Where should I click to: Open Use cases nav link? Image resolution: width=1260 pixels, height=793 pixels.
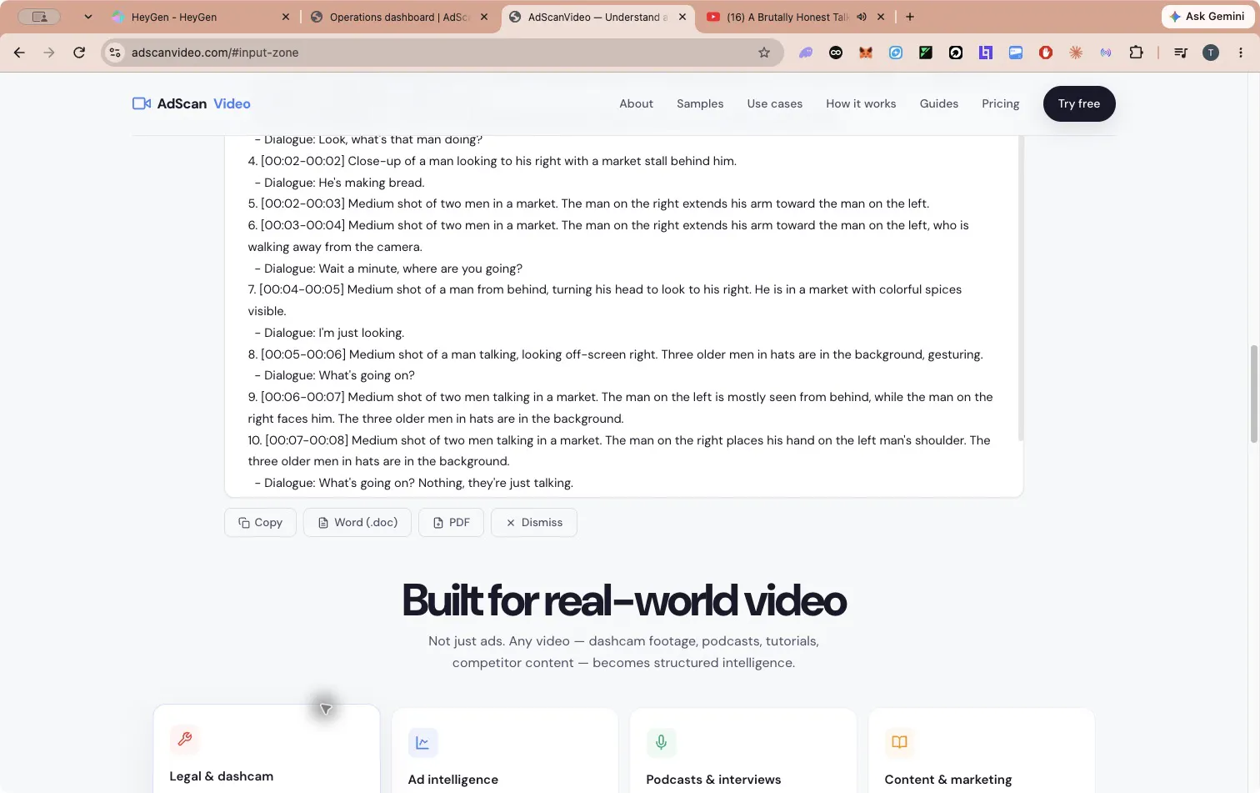point(774,103)
